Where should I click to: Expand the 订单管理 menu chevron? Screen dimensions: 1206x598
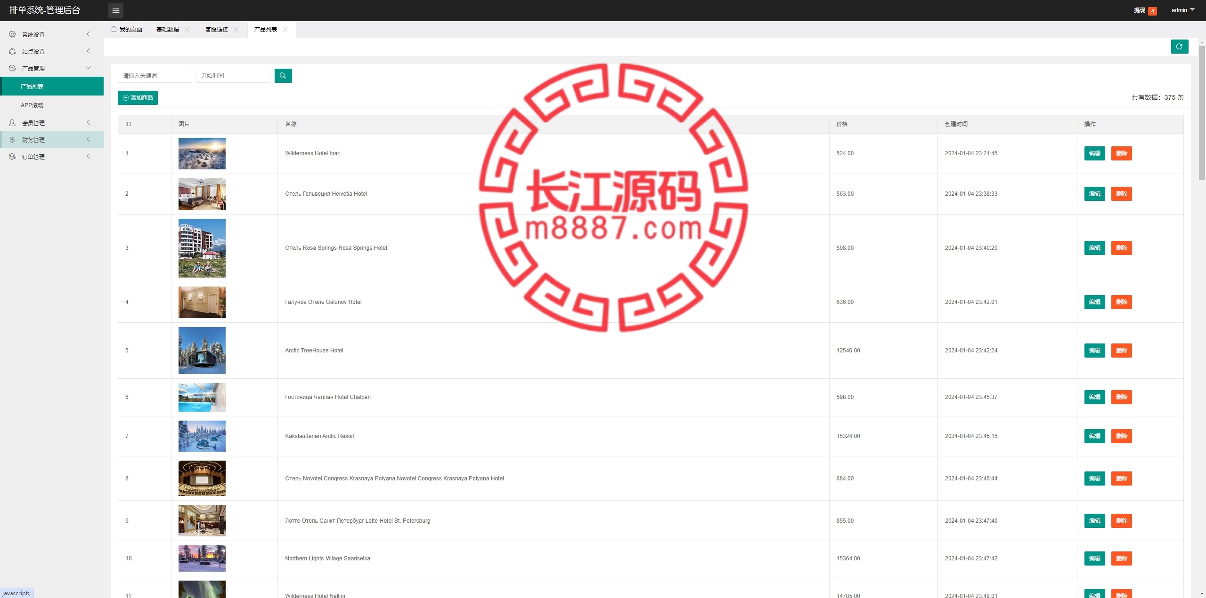click(88, 156)
